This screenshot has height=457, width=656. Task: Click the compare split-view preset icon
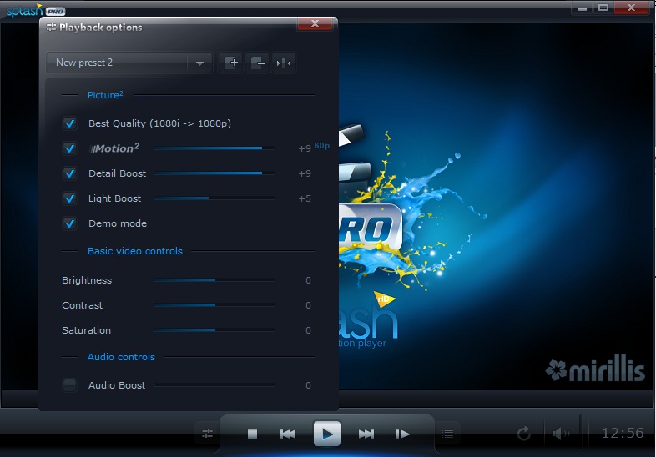(284, 63)
